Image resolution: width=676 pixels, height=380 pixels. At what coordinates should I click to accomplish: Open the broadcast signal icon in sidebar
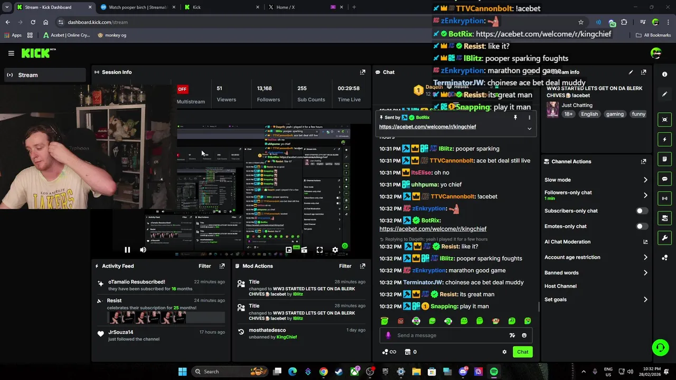click(665, 198)
